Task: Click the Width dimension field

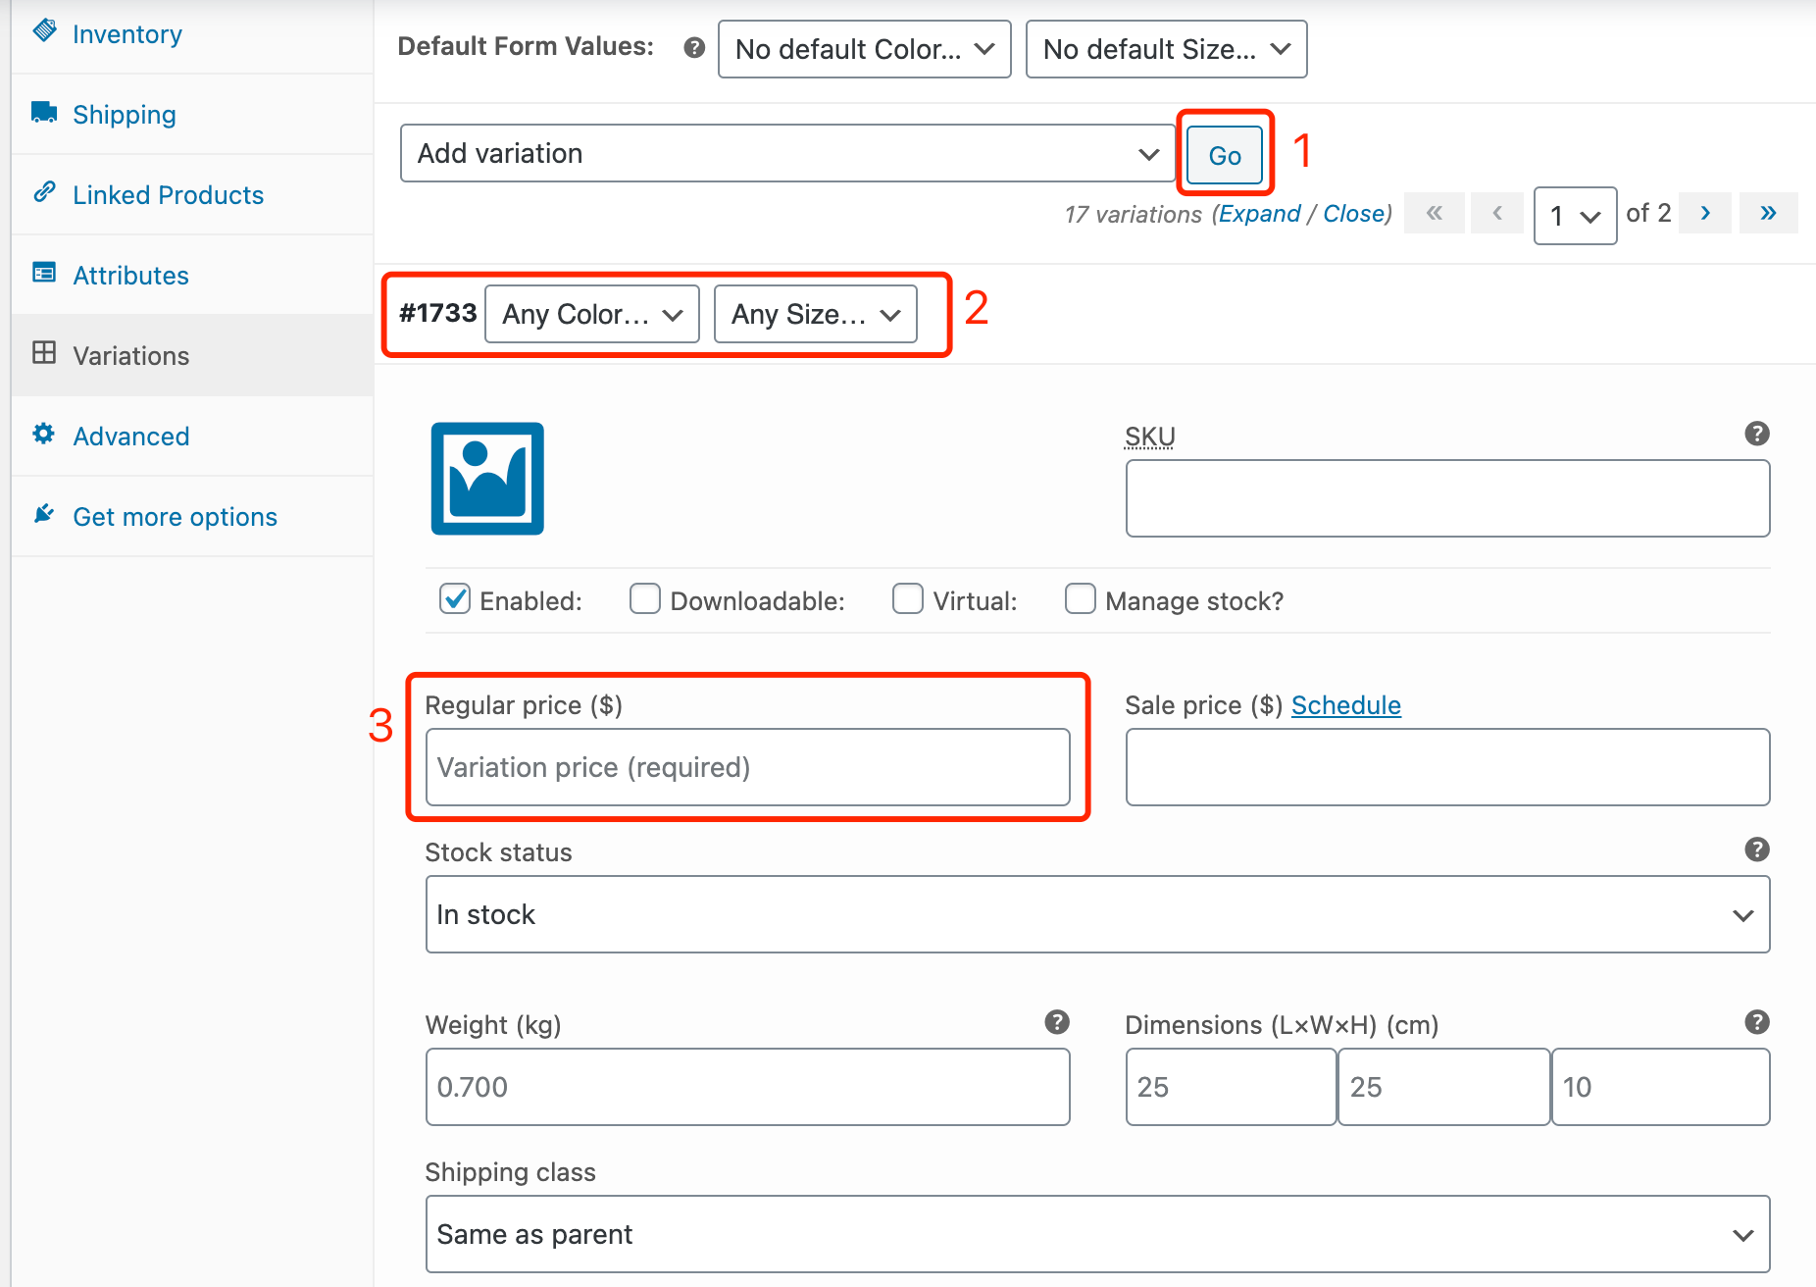Action: tap(1444, 1087)
